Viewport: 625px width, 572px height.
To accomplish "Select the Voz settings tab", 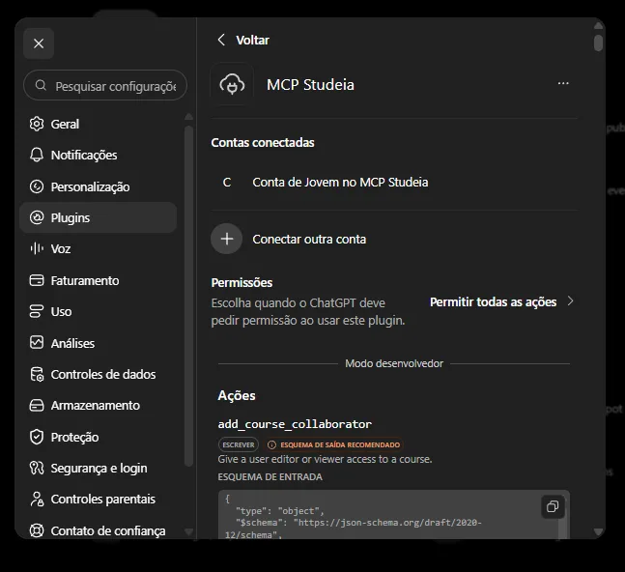I will [x=99, y=248].
